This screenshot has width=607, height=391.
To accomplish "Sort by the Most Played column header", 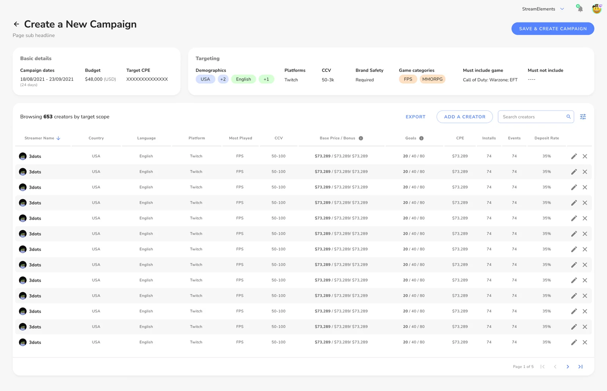I will point(241,138).
